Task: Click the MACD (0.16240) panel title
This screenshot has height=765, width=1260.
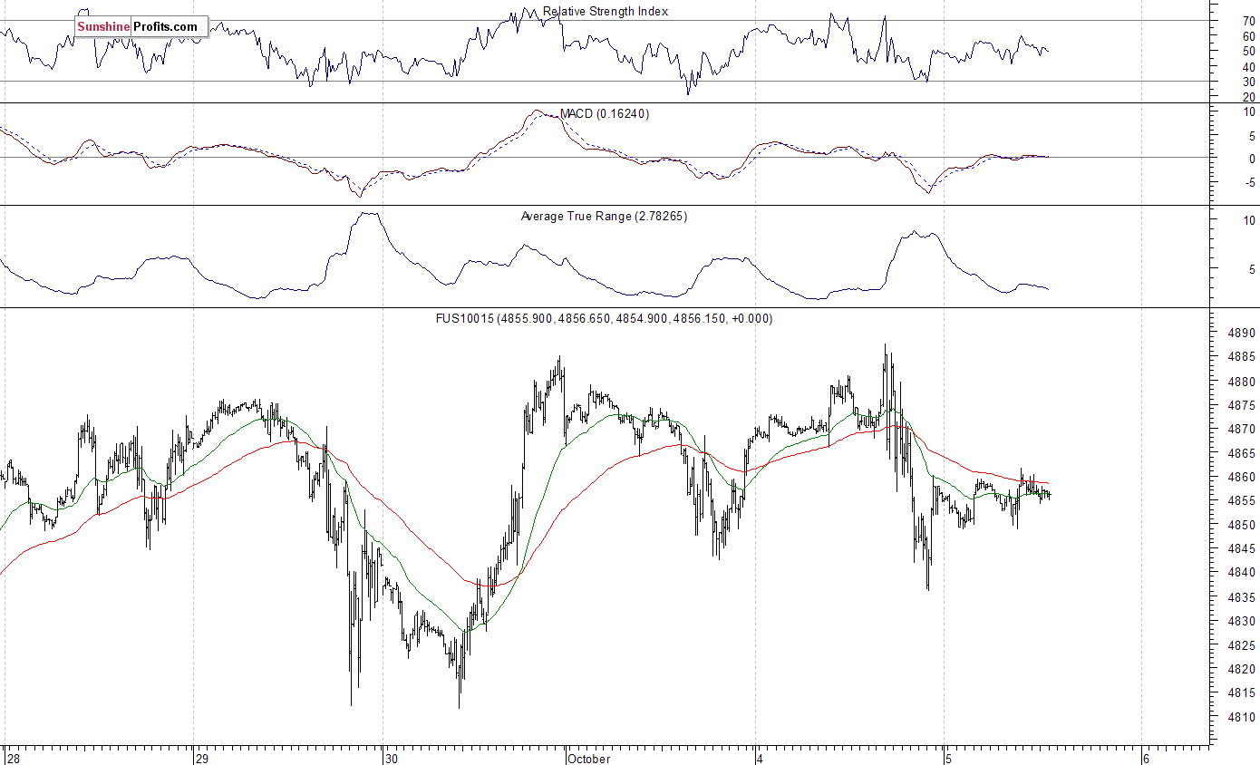Action: tap(605, 113)
